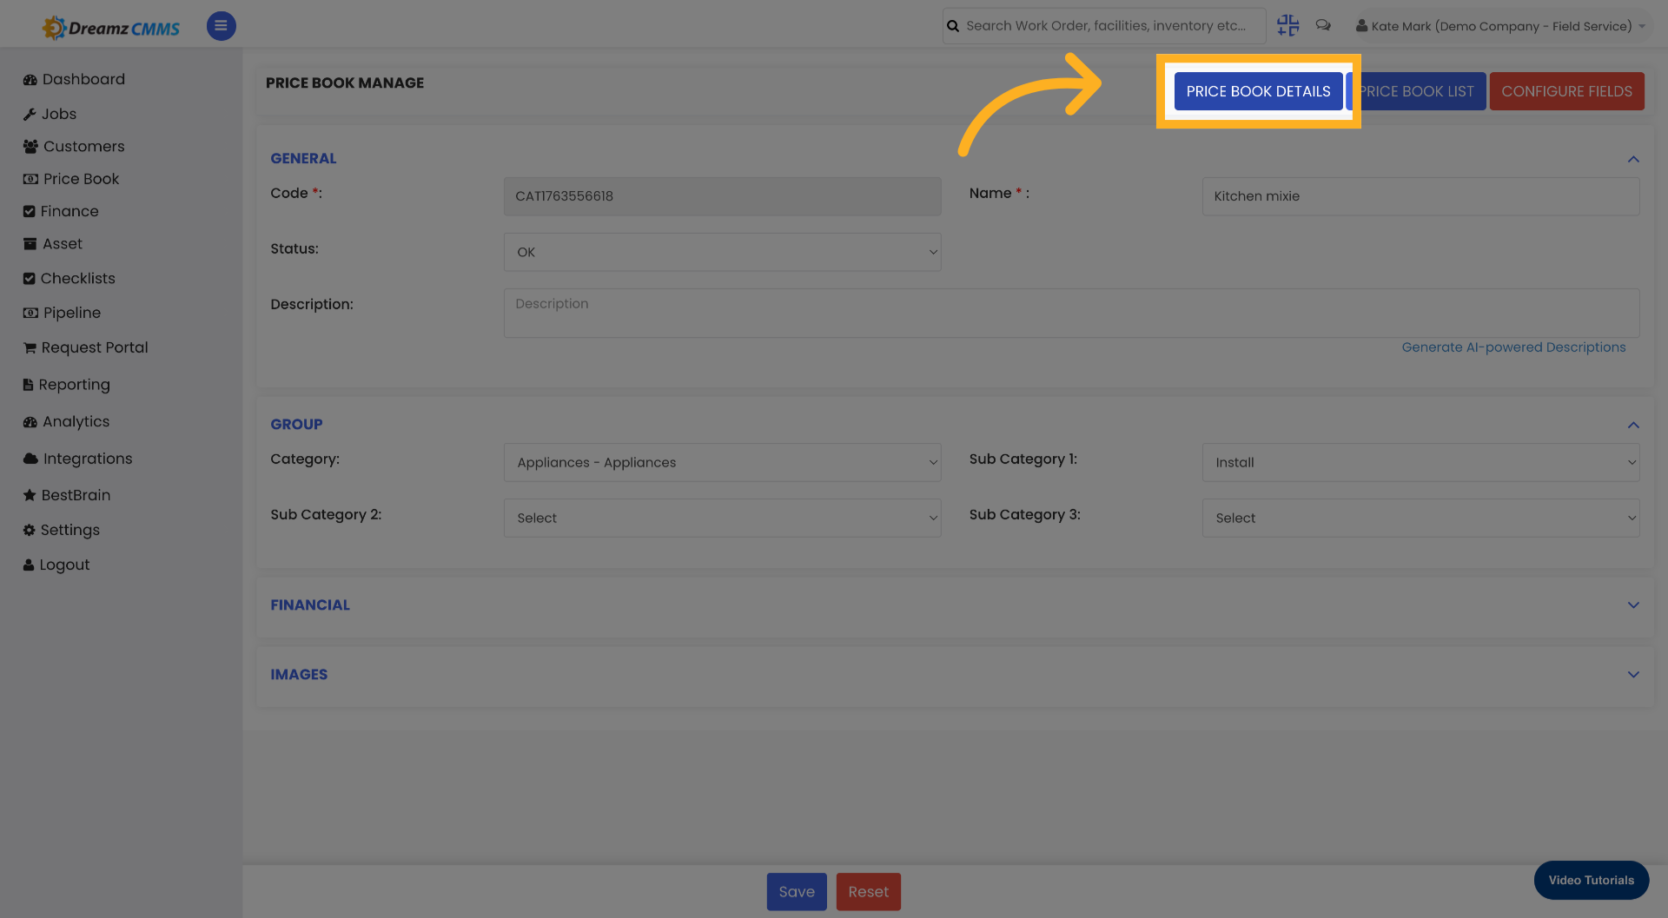Image resolution: width=1668 pixels, height=918 pixels.
Task: Click the IMAGES section heading
Action: (299, 675)
